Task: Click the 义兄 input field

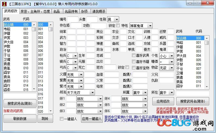Action: coord(166,74)
